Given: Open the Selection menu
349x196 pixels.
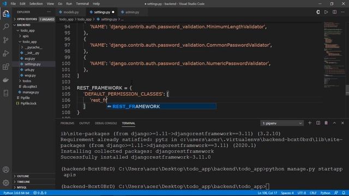Looking at the screenshot, I should [x=36, y=4].
